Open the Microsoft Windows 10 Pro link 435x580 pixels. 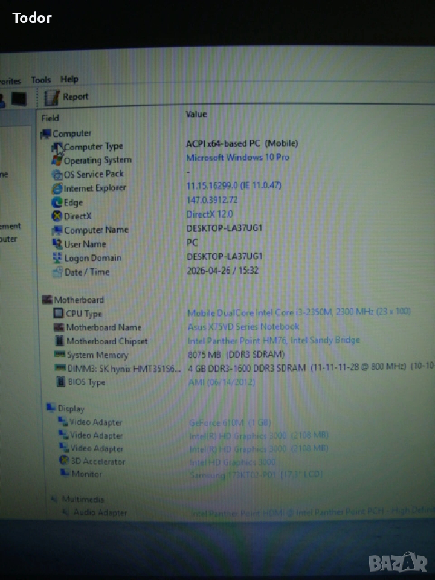[237, 158]
